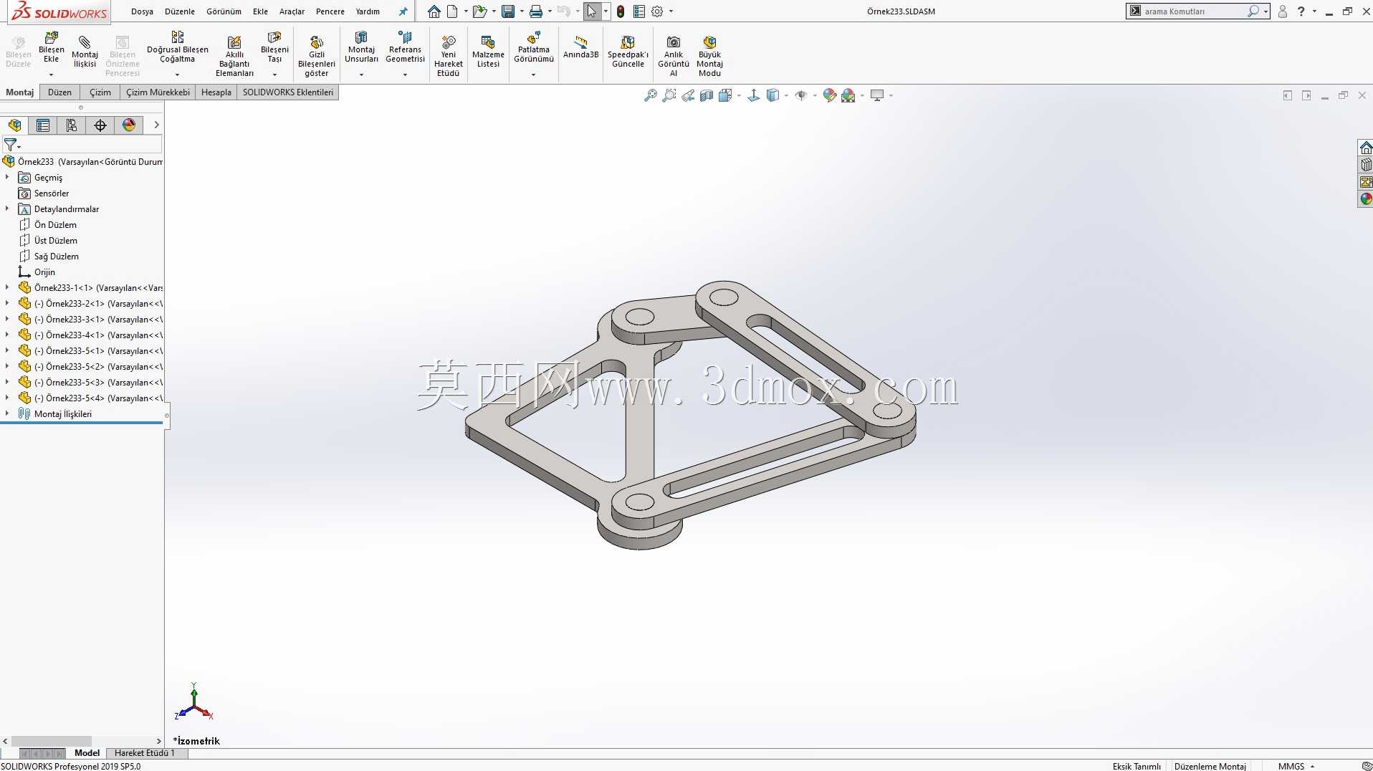Open the MMGS unit system selector
This screenshot has height=771, width=1373.
pyautogui.click(x=1296, y=766)
